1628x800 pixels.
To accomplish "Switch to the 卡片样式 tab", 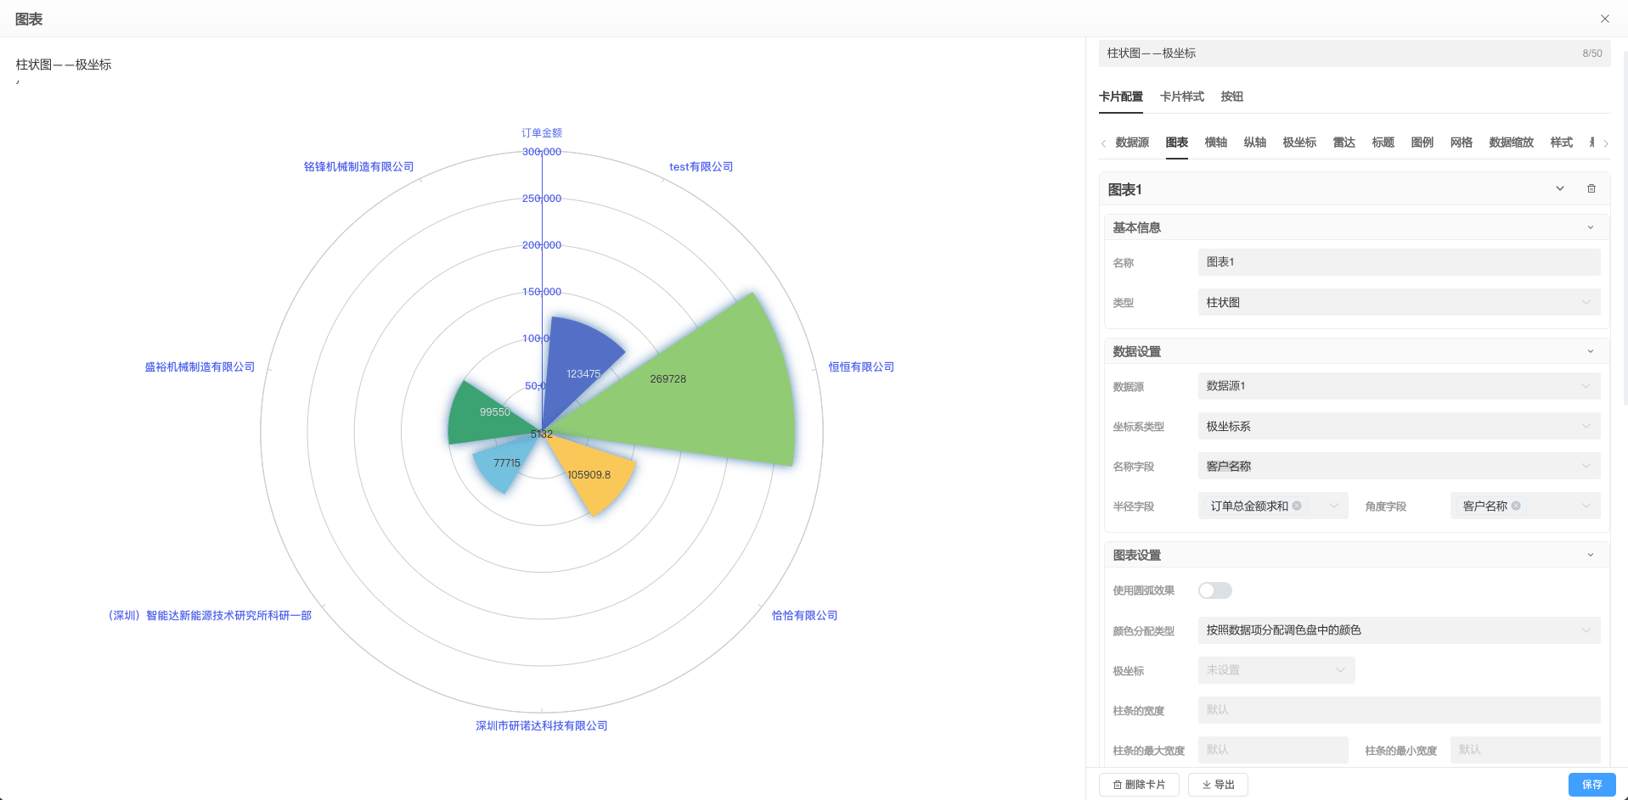I will (x=1181, y=96).
